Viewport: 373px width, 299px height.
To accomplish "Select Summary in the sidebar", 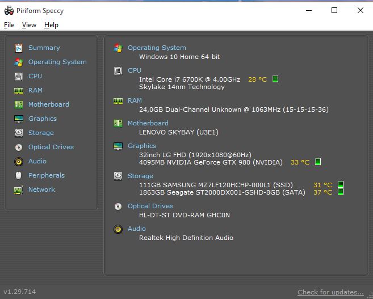I will tap(44, 48).
